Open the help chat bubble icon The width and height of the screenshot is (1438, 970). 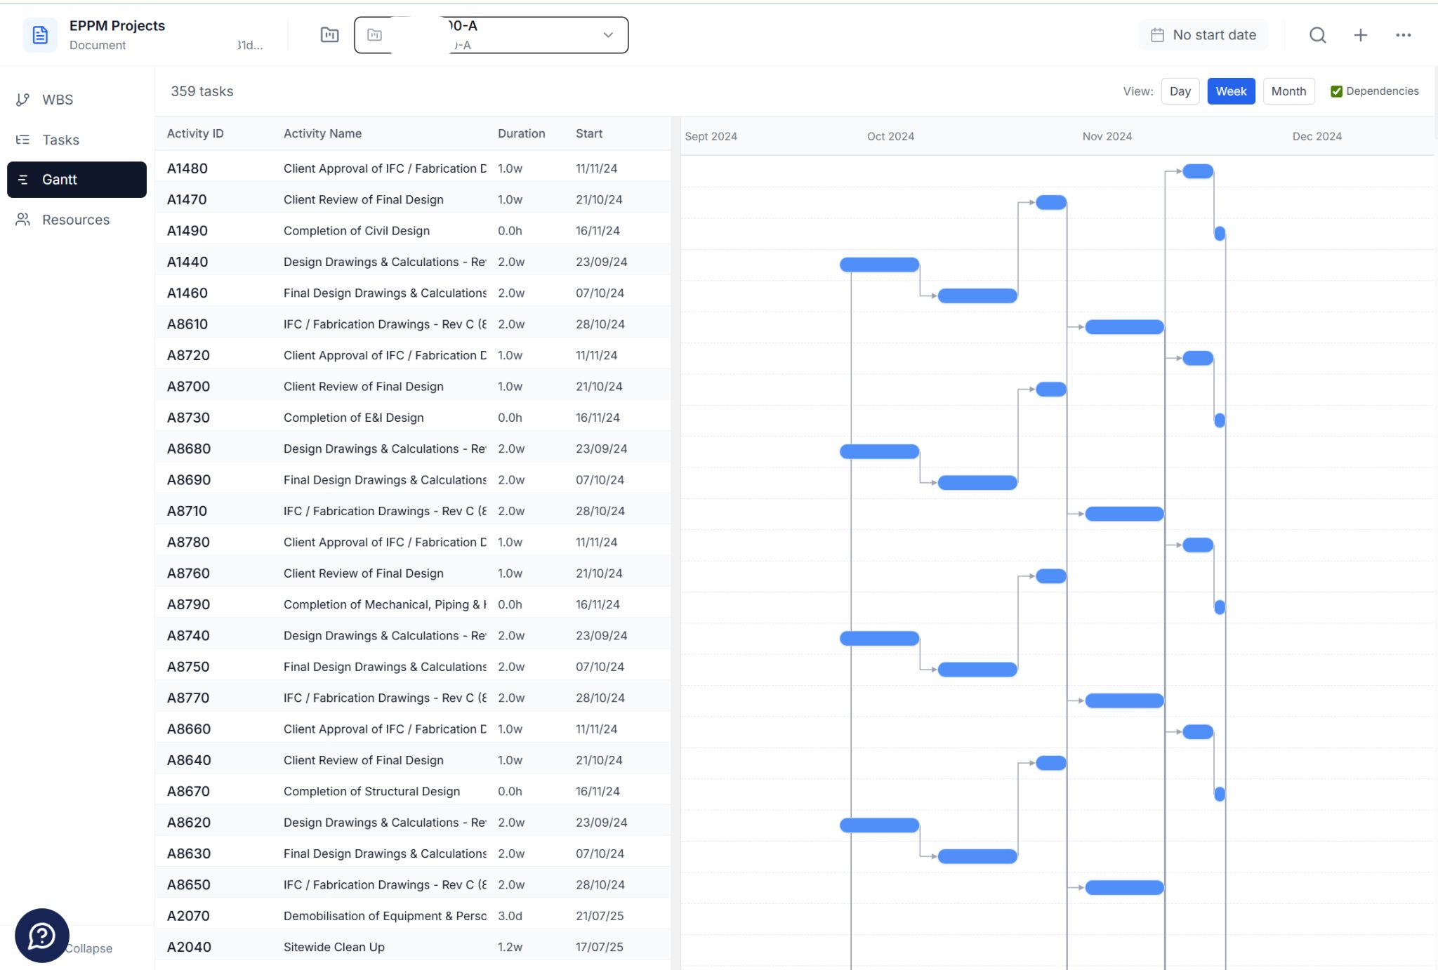[x=41, y=935]
